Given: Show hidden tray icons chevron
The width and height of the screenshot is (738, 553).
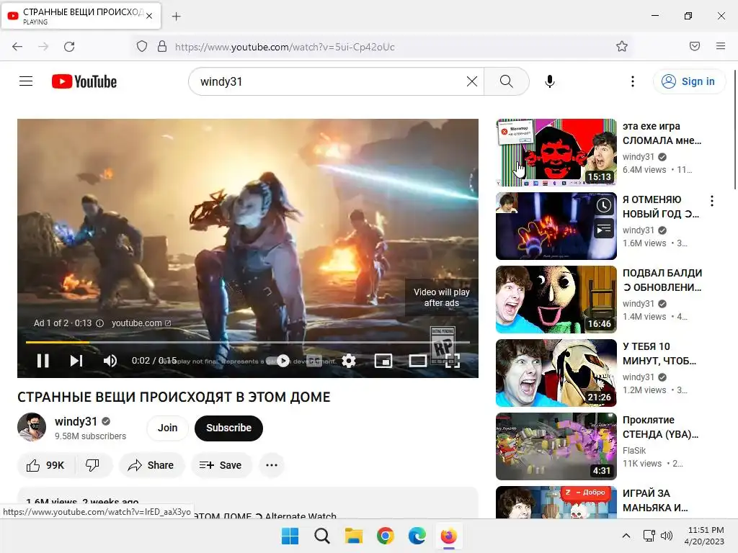Looking at the screenshot, I should pyautogui.click(x=626, y=536).
